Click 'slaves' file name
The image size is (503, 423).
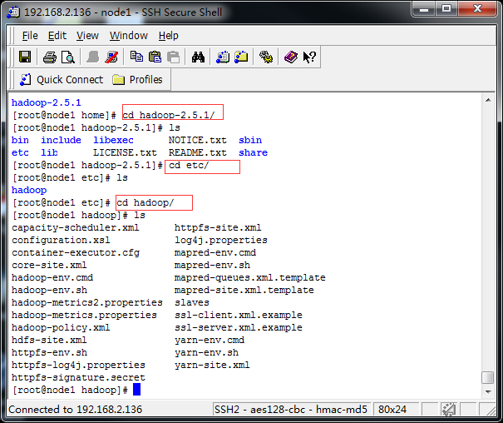pyautogui.click(x=192, y=302)
